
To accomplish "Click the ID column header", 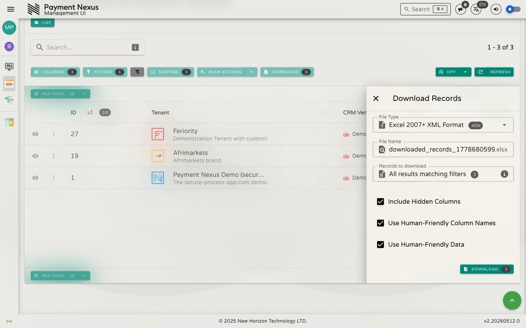I will (73, 112).
